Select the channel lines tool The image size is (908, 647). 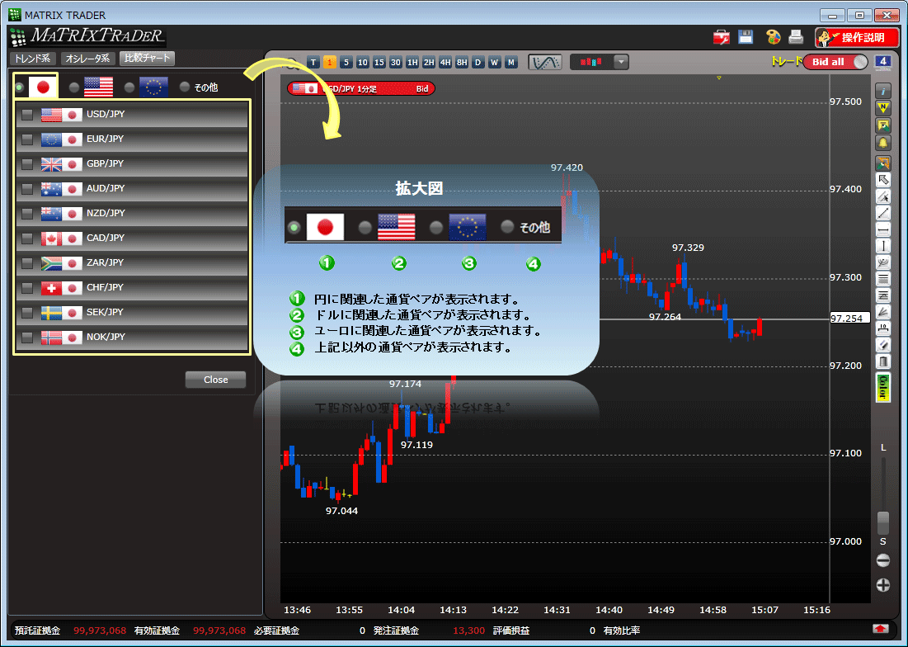pos(882,296)
